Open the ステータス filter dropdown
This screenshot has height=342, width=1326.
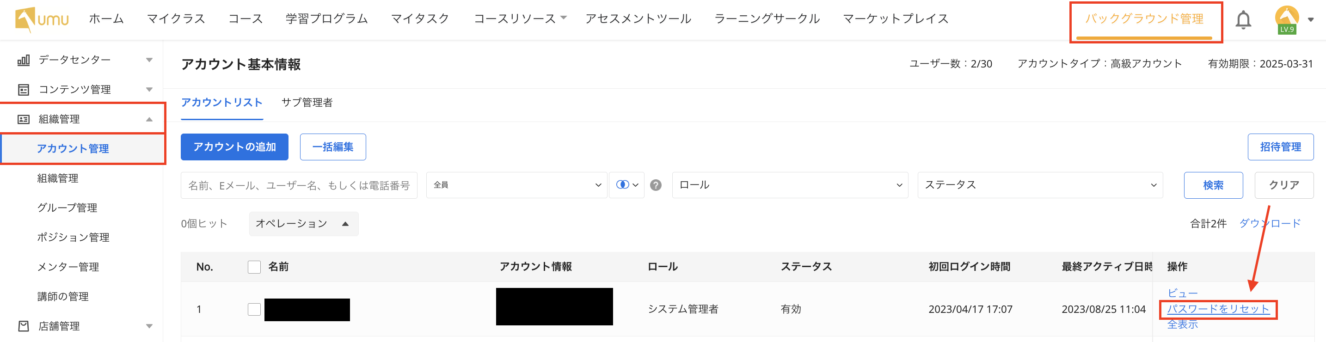1040,185
